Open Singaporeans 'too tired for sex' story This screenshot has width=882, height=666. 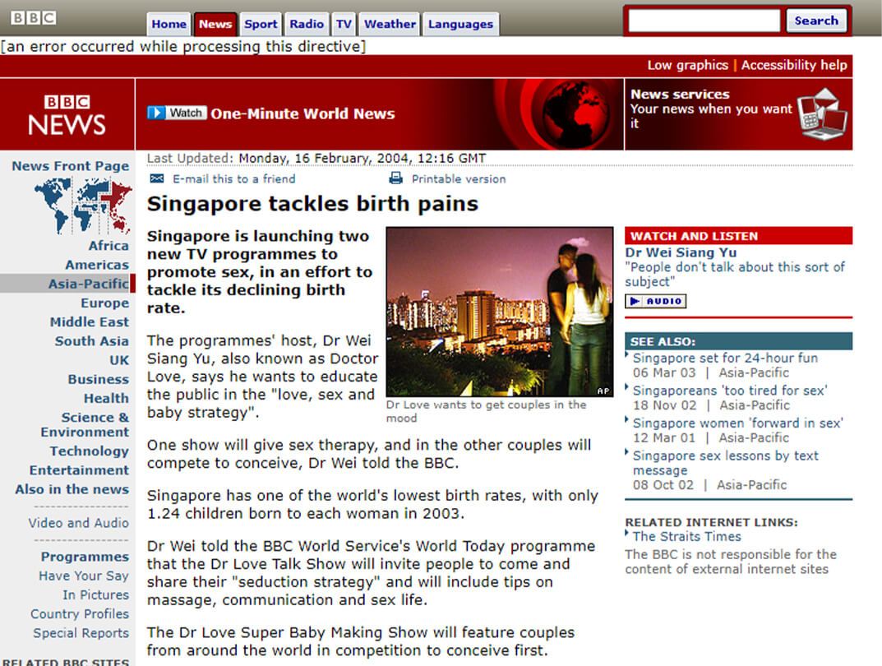[x=730, y=391]
